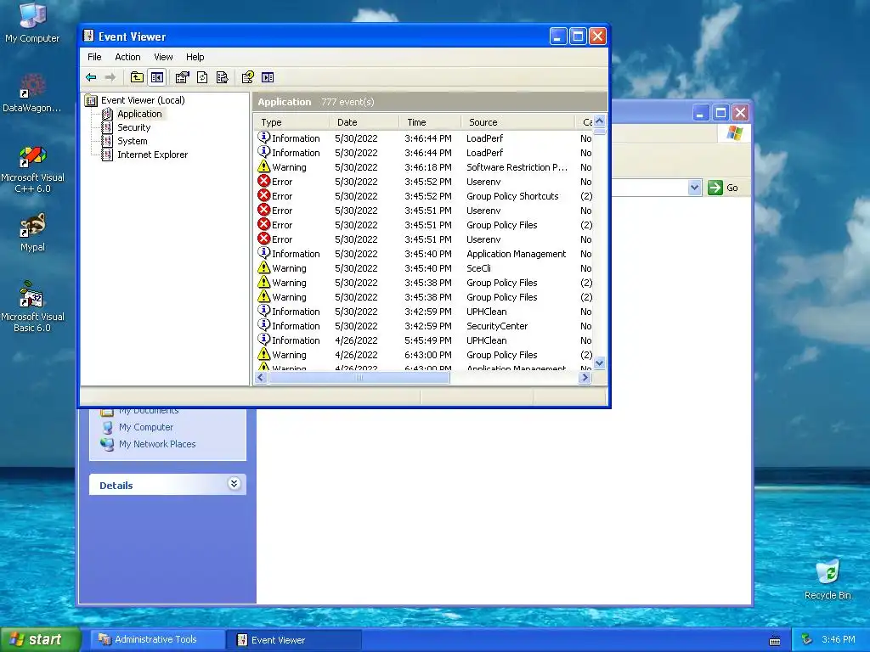Screen dimensions: 870x652
Task: Click the Event Viewer title bar icon
Action: [88, 37]
